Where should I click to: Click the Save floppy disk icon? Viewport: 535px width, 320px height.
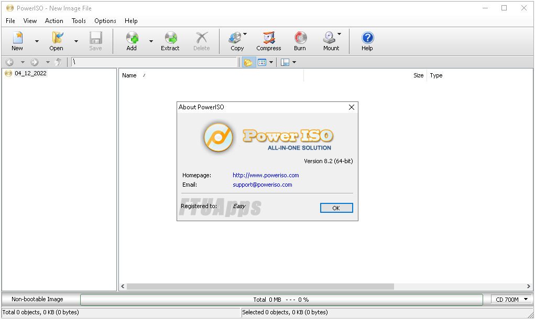coord(96,38)
